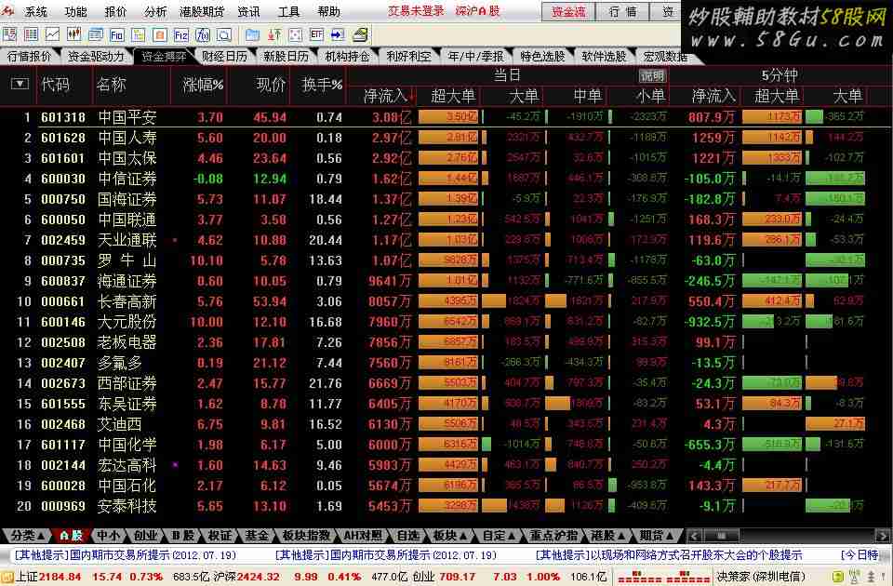Switch to the 行情报价 tab
This screenshot has height=586, width=893.
29,57
